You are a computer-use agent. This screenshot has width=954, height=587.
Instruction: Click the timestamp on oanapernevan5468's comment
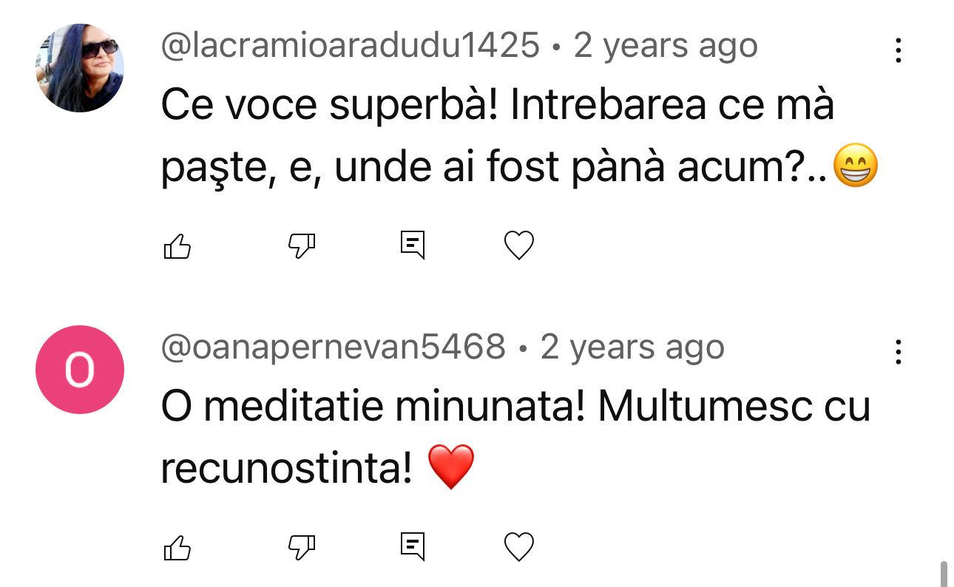pyautogui.click(x=632, y=347)
